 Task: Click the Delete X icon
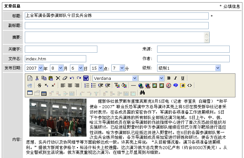[x=58, y=78]
